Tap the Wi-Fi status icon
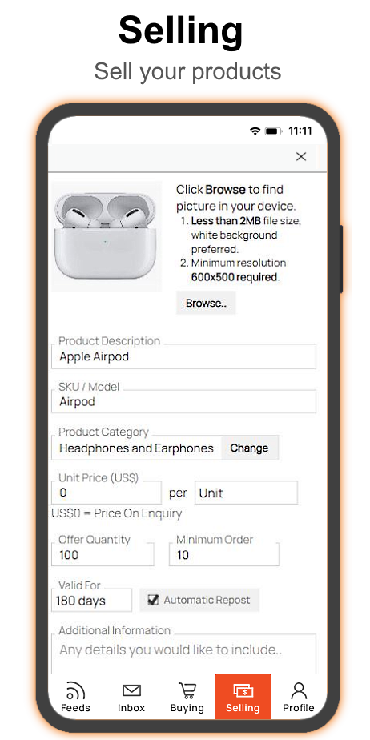The width and height of the screenshot is (370, 740). coord(255,131)
